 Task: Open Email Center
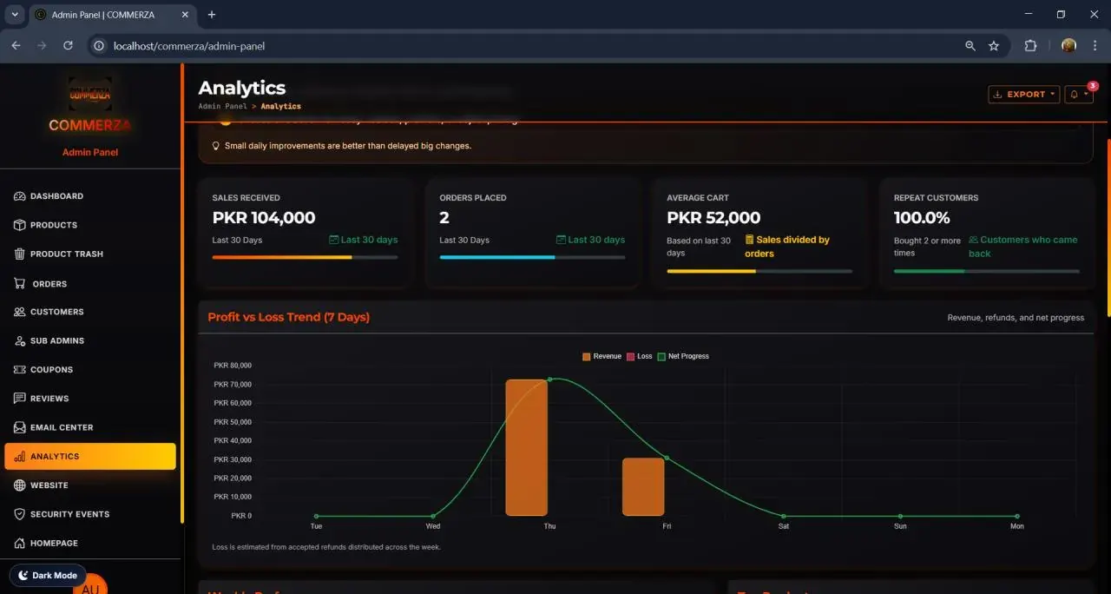[90, 427]
